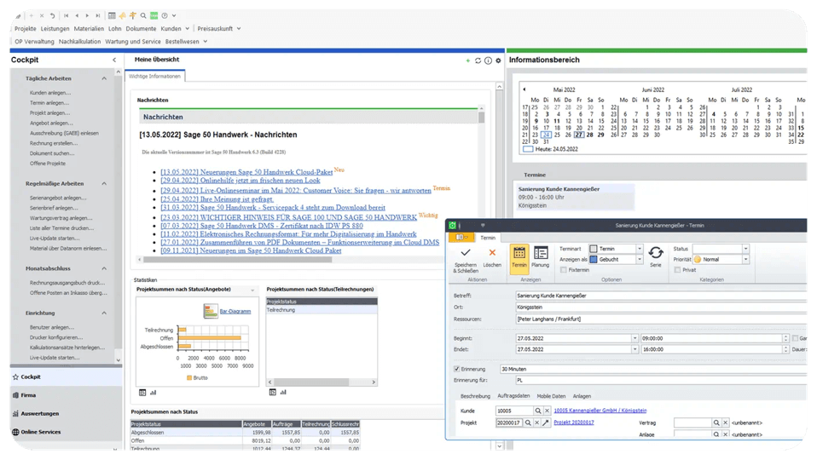
Task: Open Beginnt date picker dropdown
Action: click(x=634, y=338)
